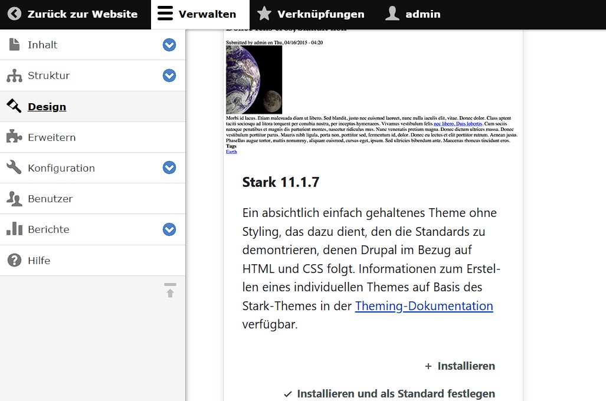
Task: Toggle sidebar orientation with the arrow icon
Action: [170, 290]
